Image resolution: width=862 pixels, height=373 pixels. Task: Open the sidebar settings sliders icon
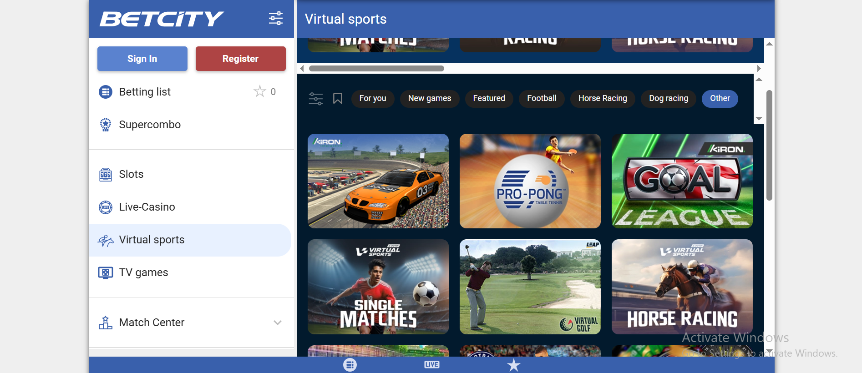(x=276, y=19)
